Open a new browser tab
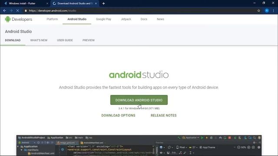The height and width of the screenshot is (156, 278). click(x=103, y=3)
